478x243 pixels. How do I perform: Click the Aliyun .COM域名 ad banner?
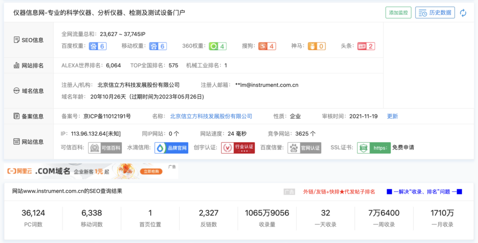click(x=91, y=171)
